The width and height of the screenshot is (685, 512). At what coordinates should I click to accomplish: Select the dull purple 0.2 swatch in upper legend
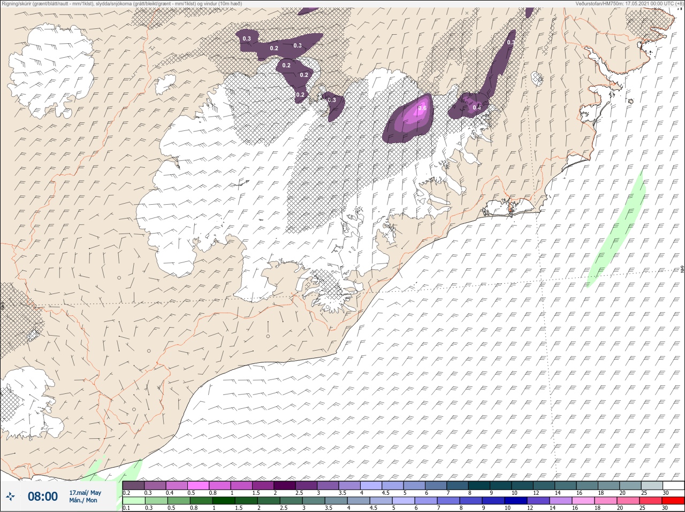click(x=133, y=485)
